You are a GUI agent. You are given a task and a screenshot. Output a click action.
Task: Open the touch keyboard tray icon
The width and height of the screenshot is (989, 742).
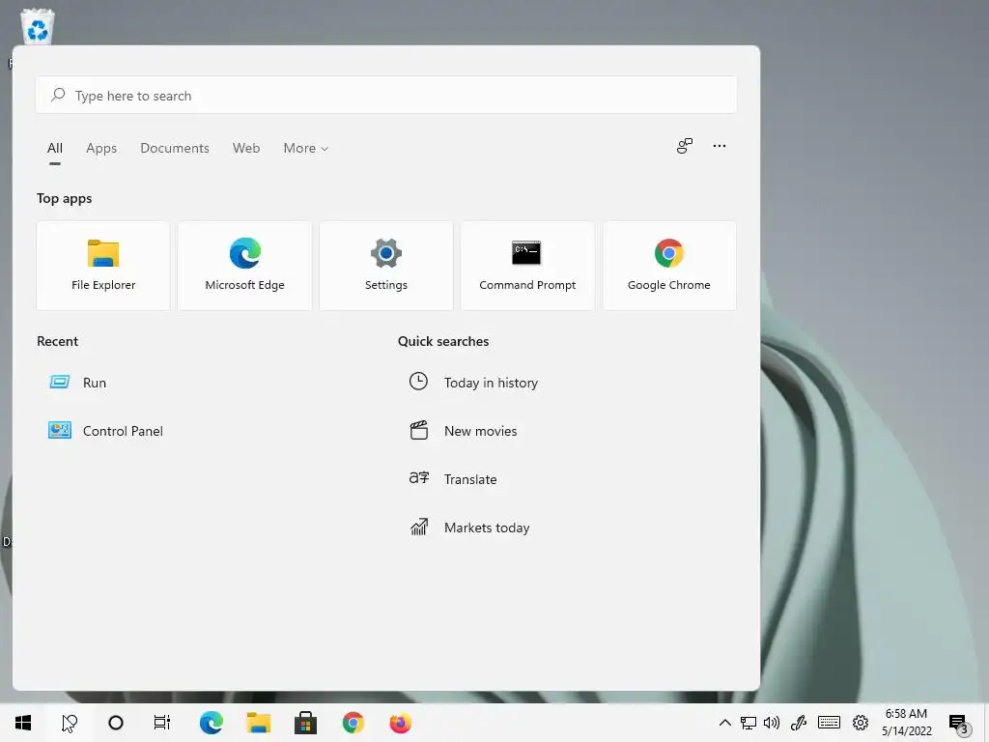[x=829, y=723]
